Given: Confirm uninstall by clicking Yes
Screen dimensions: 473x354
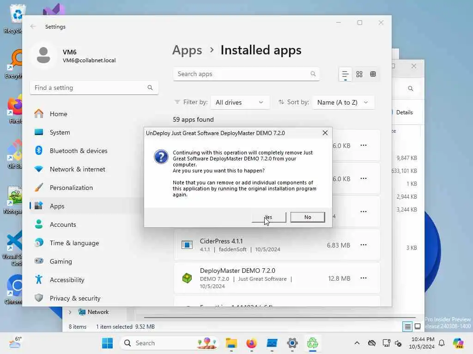Looking at the screenshot, I should coord(269,217).
